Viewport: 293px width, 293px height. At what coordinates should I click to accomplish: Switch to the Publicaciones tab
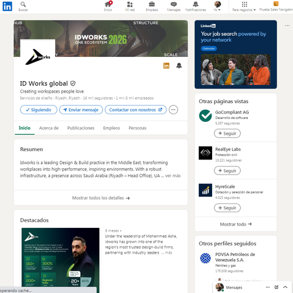point(81,128)
